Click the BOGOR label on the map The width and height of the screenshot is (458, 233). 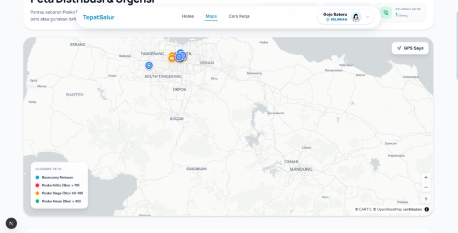coord(177,119)
